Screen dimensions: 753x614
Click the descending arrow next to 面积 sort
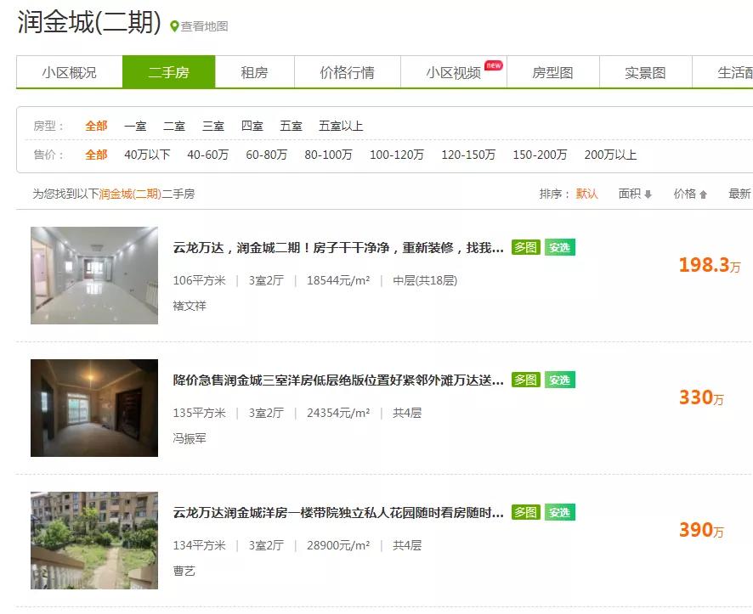(647, 194)
